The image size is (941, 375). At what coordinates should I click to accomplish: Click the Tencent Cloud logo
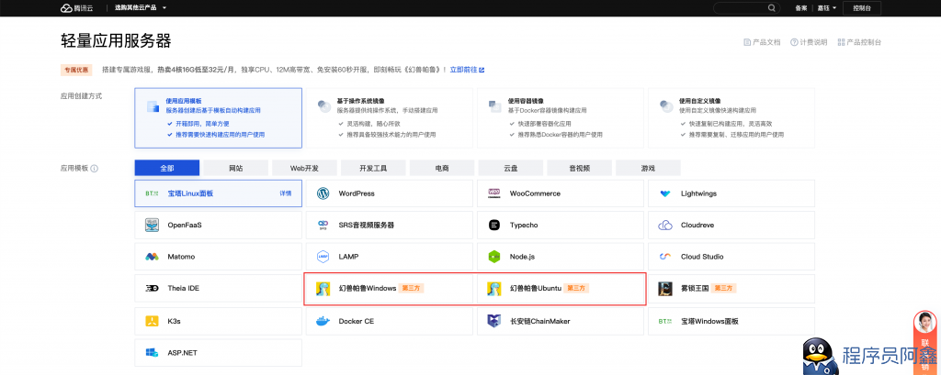pos(79,7)
